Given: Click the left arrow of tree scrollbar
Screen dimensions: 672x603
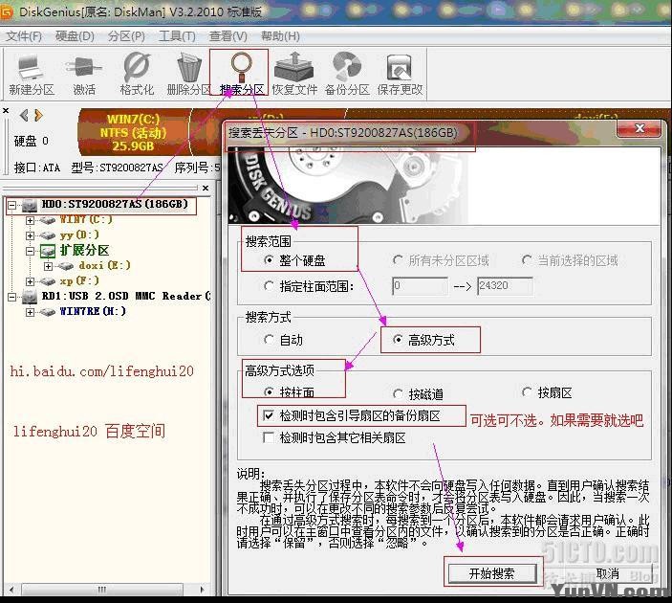Looking at the screenshot, I should tap(11, 590).
